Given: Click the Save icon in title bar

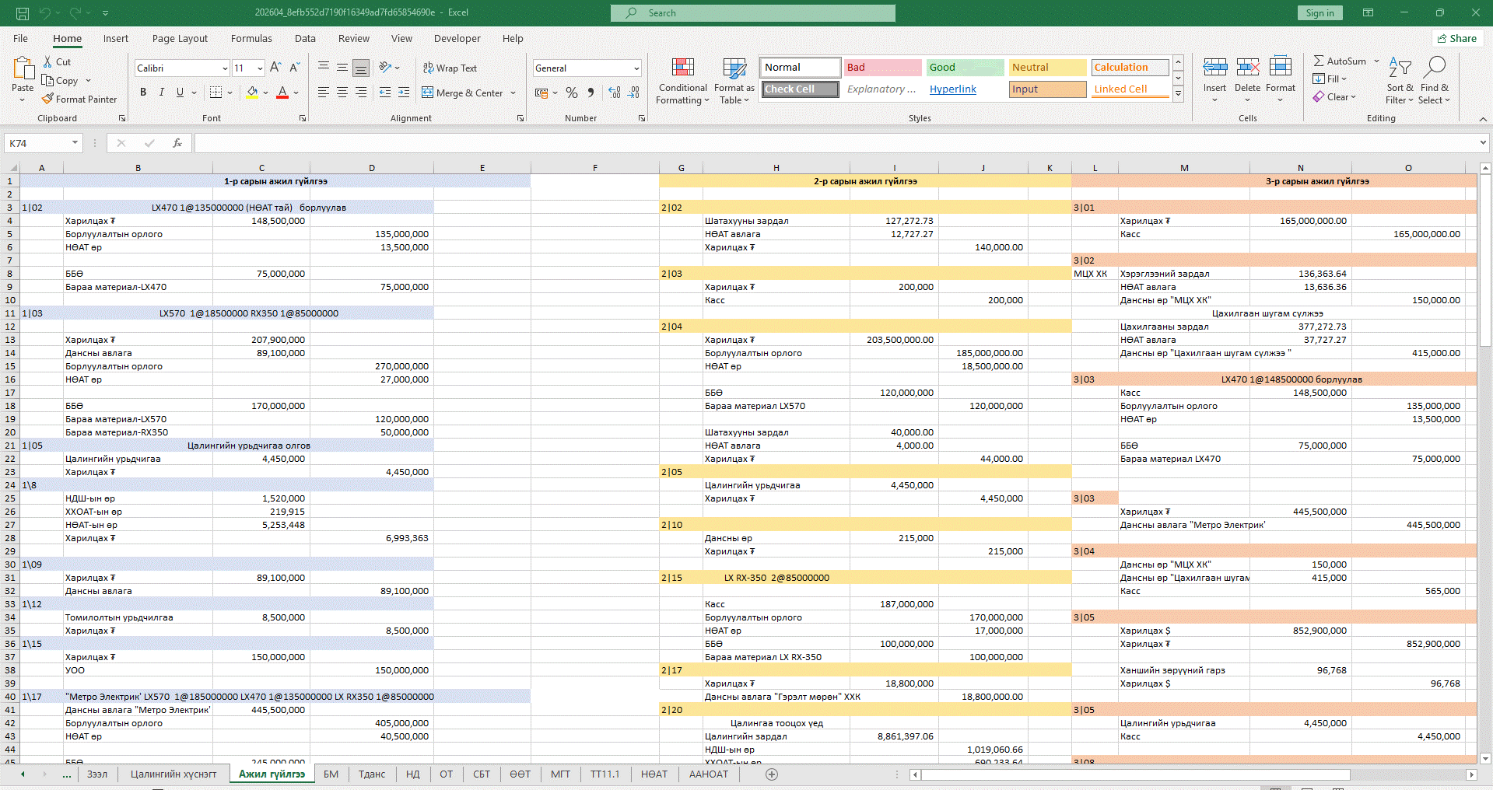Looking at the screenshot, I should (x=23, y=13).
